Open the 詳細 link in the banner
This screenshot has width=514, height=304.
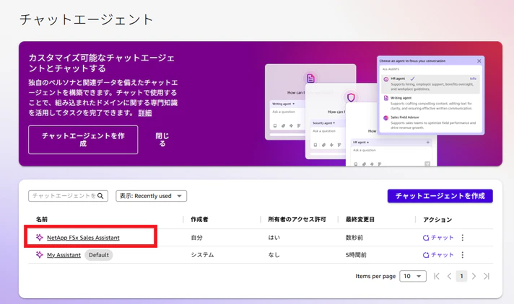click(x=145, y=113)
